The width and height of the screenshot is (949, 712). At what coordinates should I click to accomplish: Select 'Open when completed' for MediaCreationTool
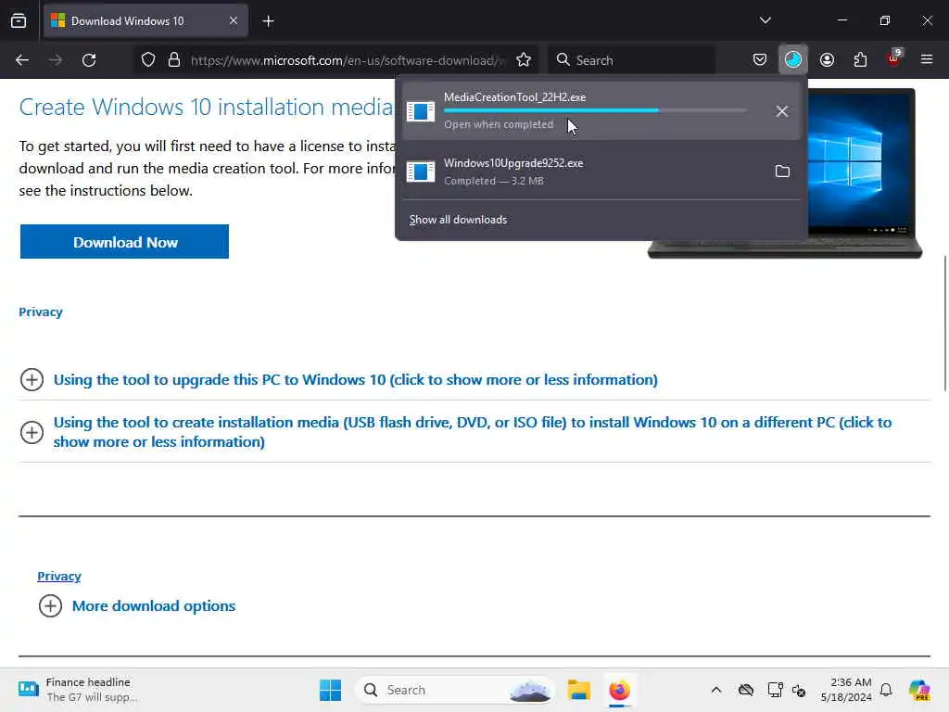point(499,124)
